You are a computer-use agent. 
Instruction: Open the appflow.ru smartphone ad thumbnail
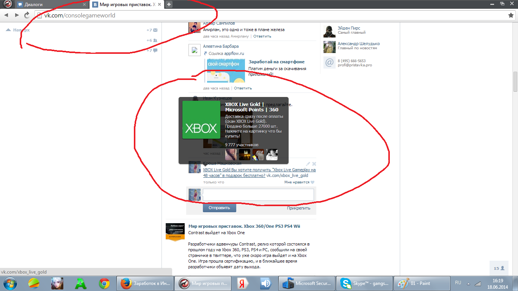[226, 71]
